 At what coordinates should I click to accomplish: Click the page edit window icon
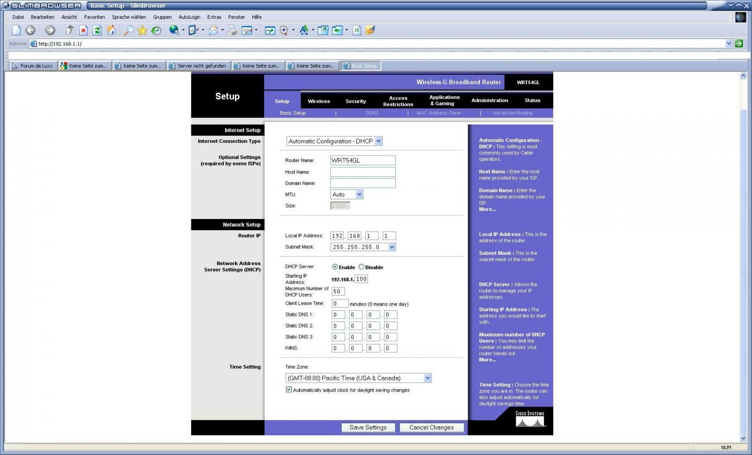[247, 30]
